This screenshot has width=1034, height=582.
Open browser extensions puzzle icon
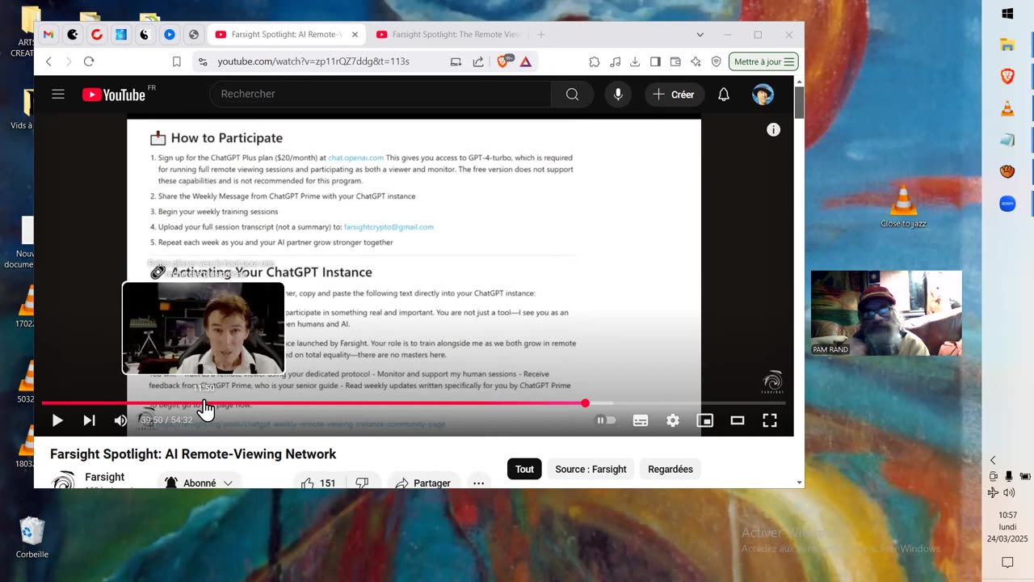point(595,61)
